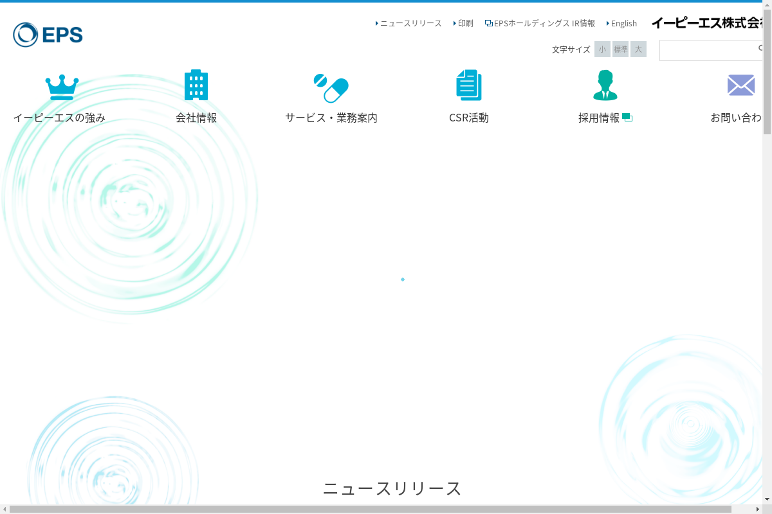Click the EPS logo
Viewport: 772px width, 514px height.
pos(48,35)
